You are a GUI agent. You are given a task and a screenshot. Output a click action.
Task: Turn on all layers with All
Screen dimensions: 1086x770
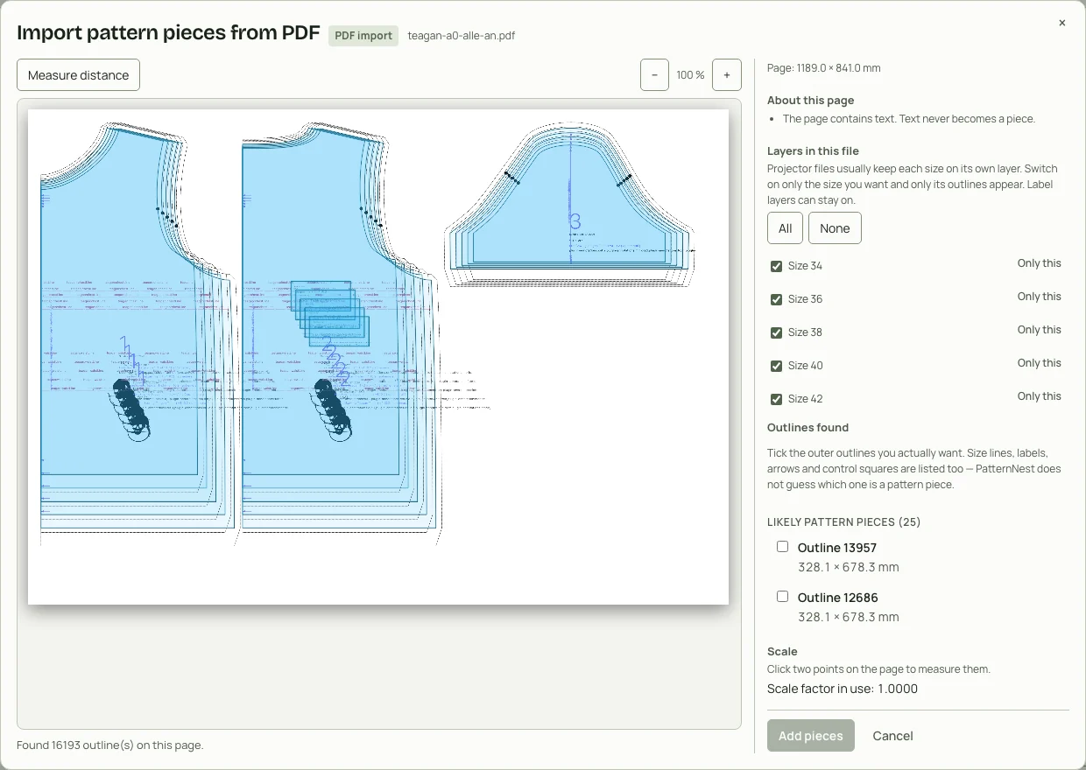coord(785,228)
